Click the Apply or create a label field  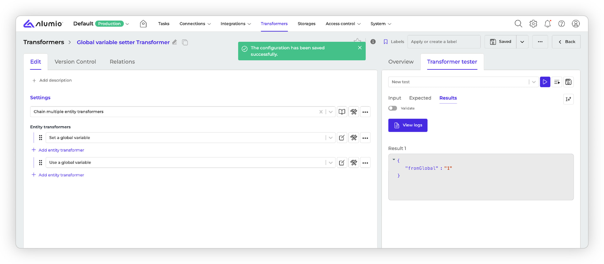444,42
